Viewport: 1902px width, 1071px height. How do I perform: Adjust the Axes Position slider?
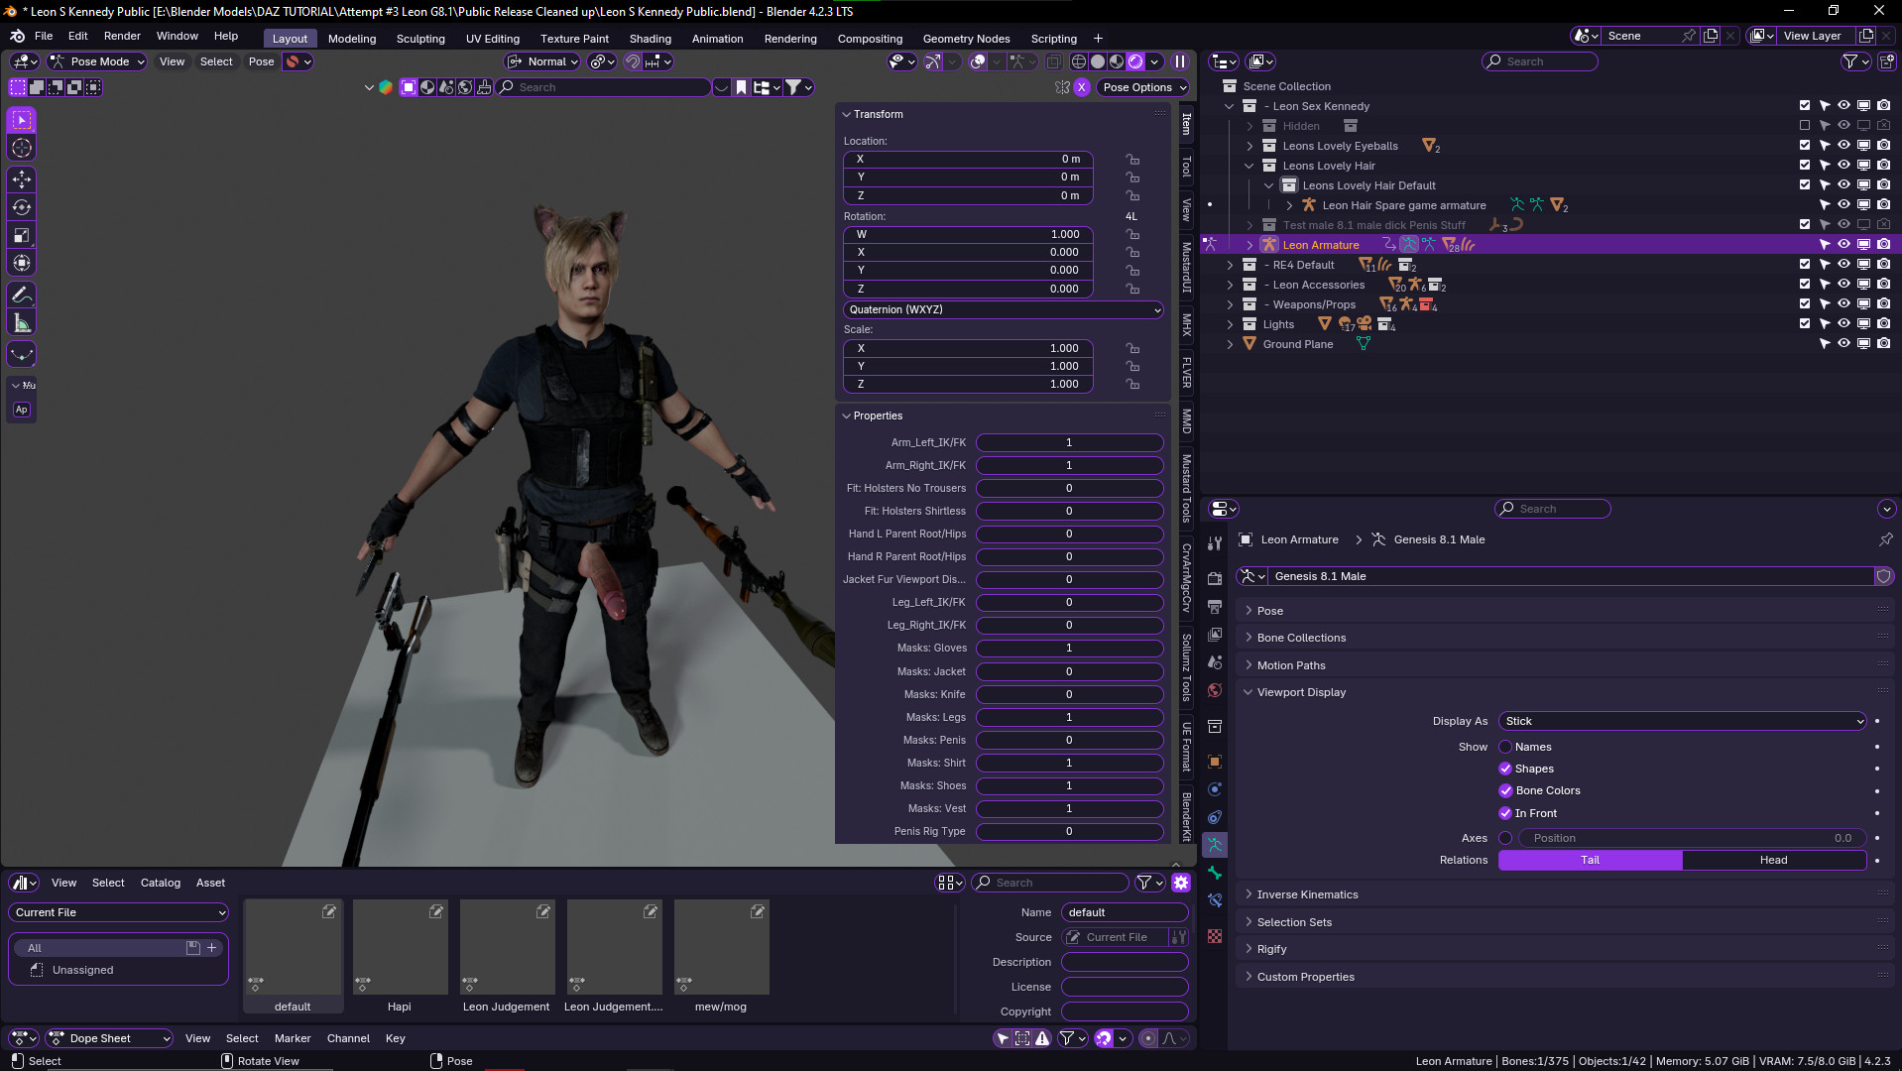1692,838
